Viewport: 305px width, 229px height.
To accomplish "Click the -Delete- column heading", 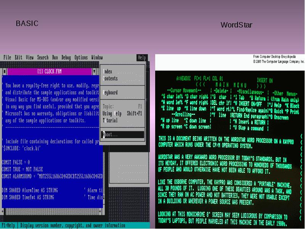I will tap(221, 91).
